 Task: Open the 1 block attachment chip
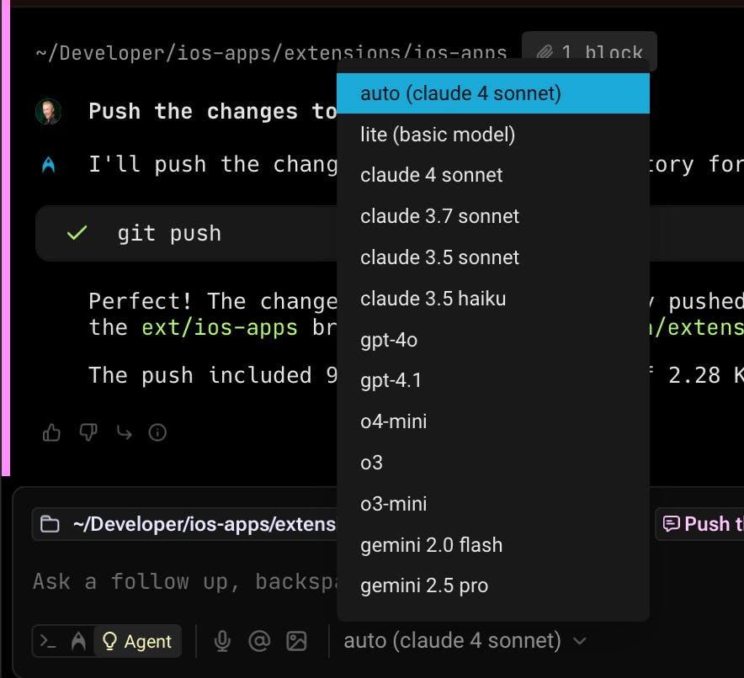(x=589, y=51)
